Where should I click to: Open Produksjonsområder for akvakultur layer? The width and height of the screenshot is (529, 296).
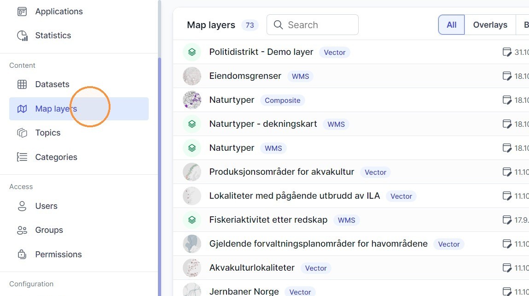pos(282,172)
